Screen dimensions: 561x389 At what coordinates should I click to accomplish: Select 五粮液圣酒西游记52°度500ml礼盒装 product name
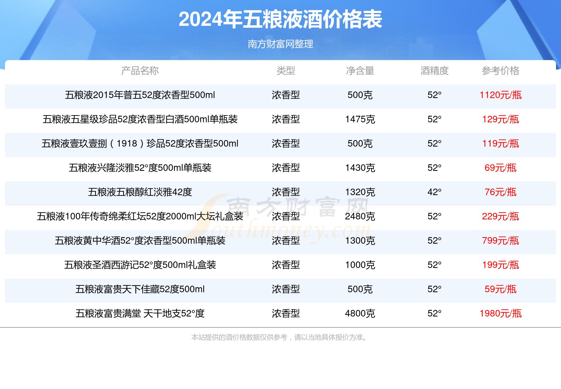(x=140, y=265)
